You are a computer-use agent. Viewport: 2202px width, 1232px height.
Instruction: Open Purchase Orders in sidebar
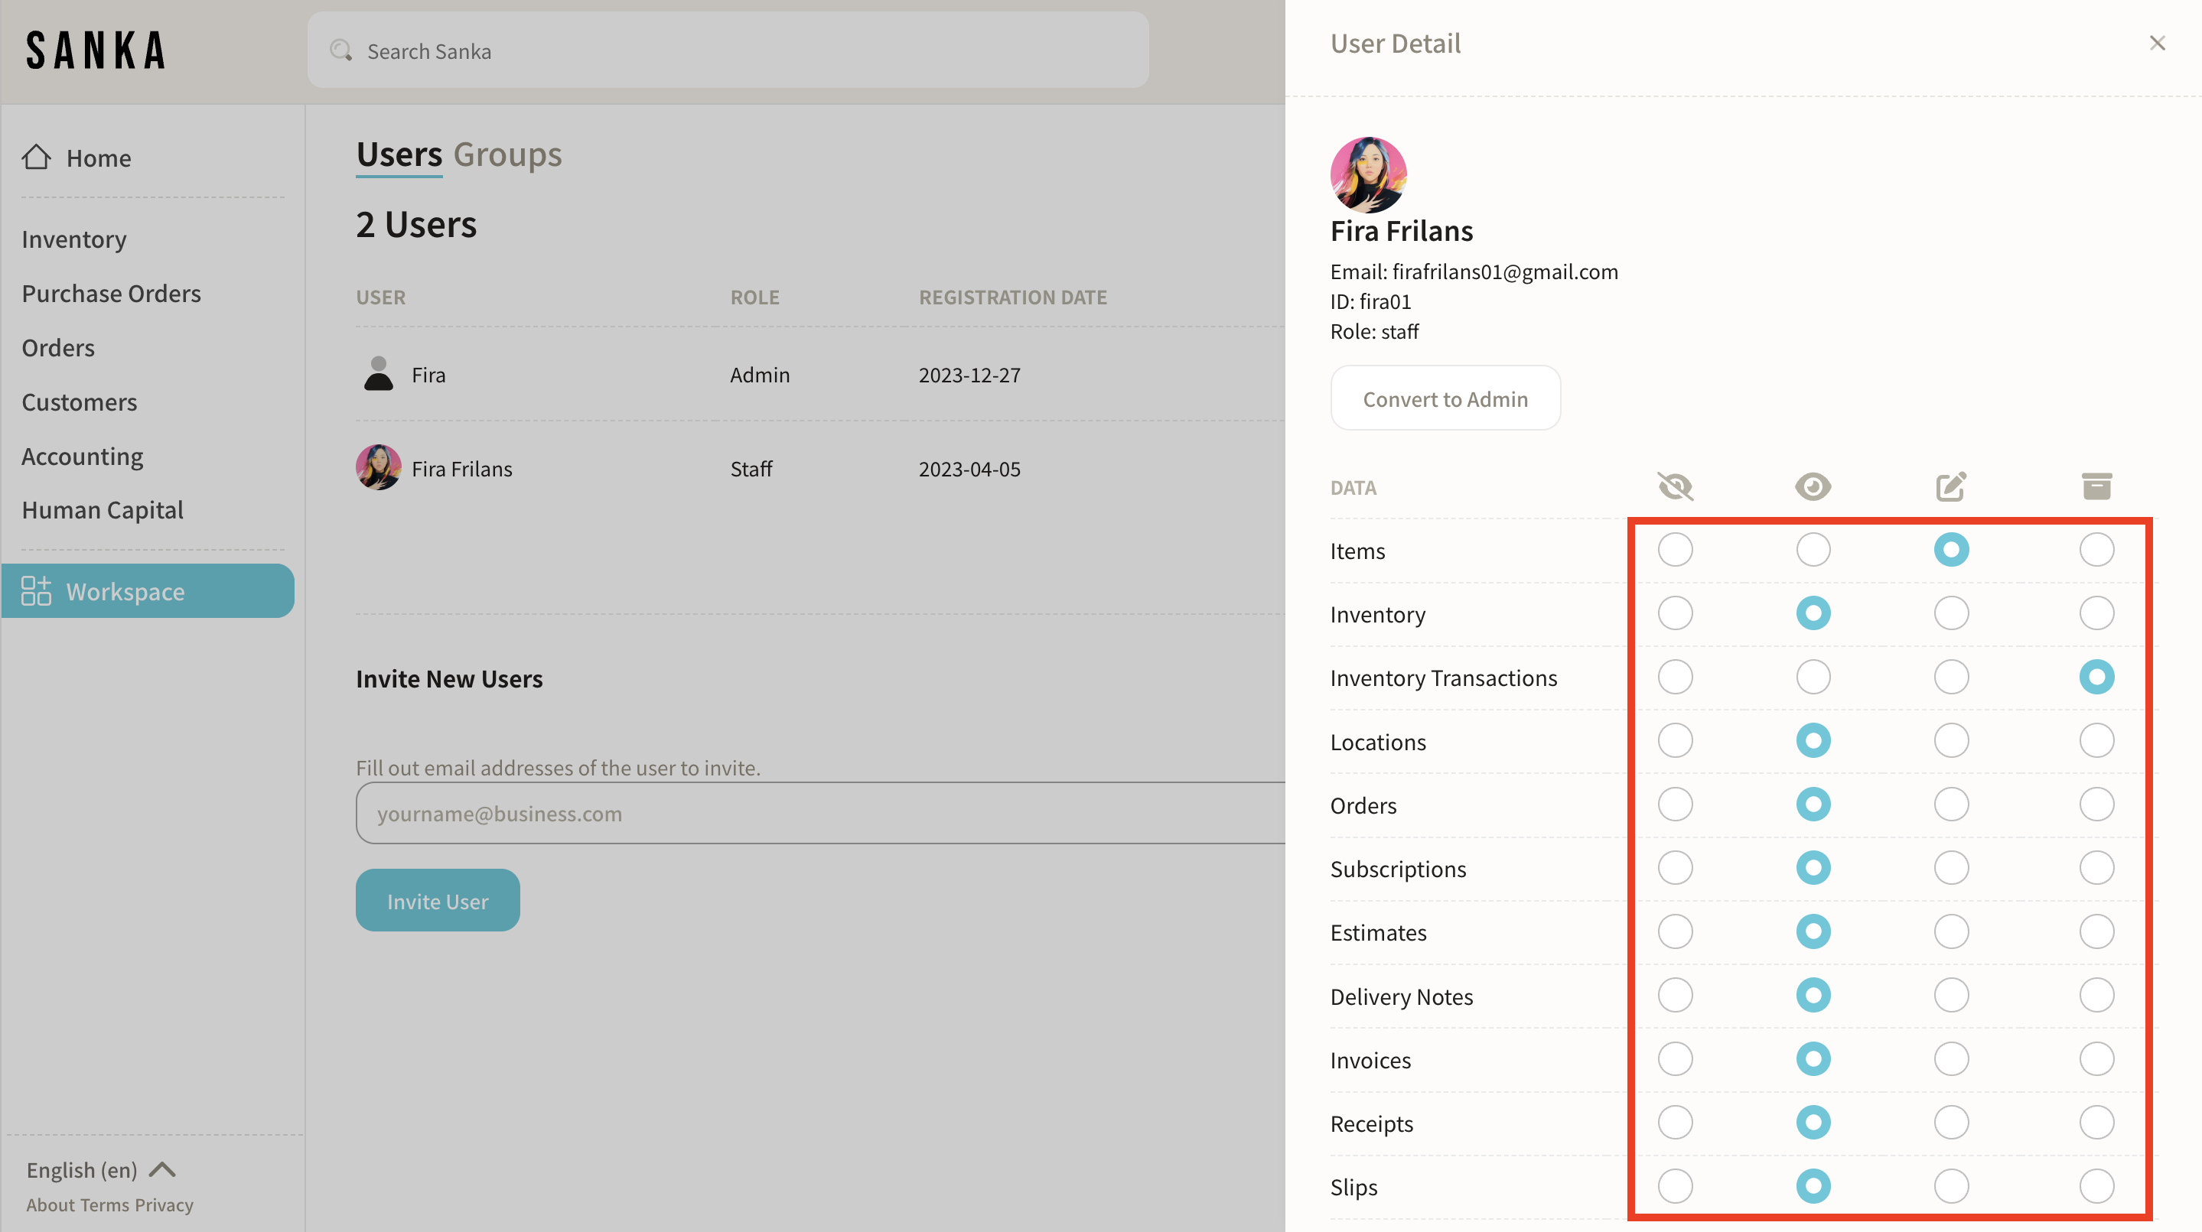point(111,293)
